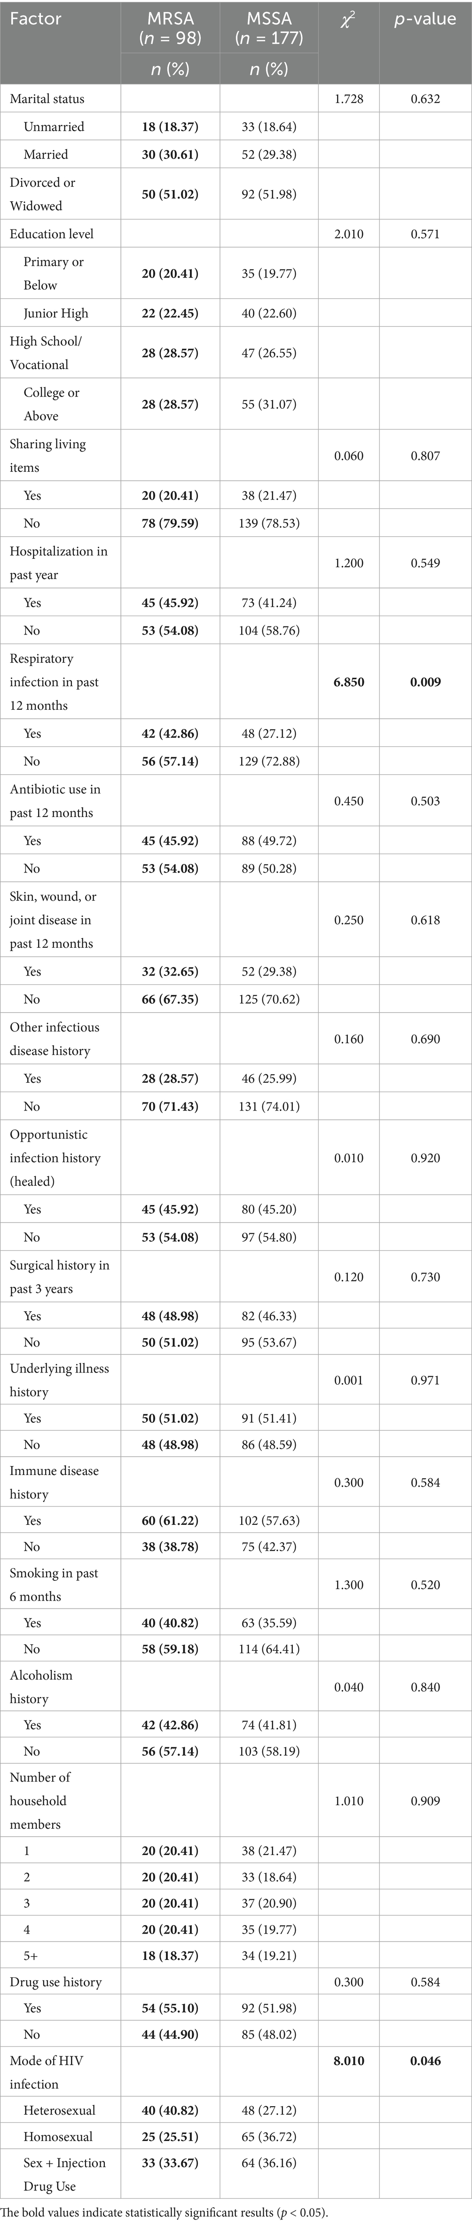Click the p-value column header

tap(424, 19)
